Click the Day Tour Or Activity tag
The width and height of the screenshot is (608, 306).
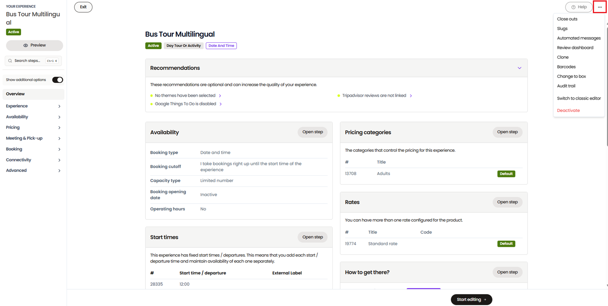pos(184,46)
